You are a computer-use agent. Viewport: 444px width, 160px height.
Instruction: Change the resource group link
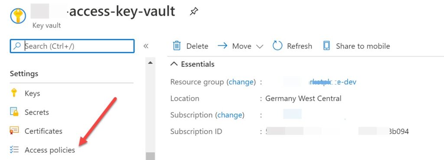tap(241, 82)
